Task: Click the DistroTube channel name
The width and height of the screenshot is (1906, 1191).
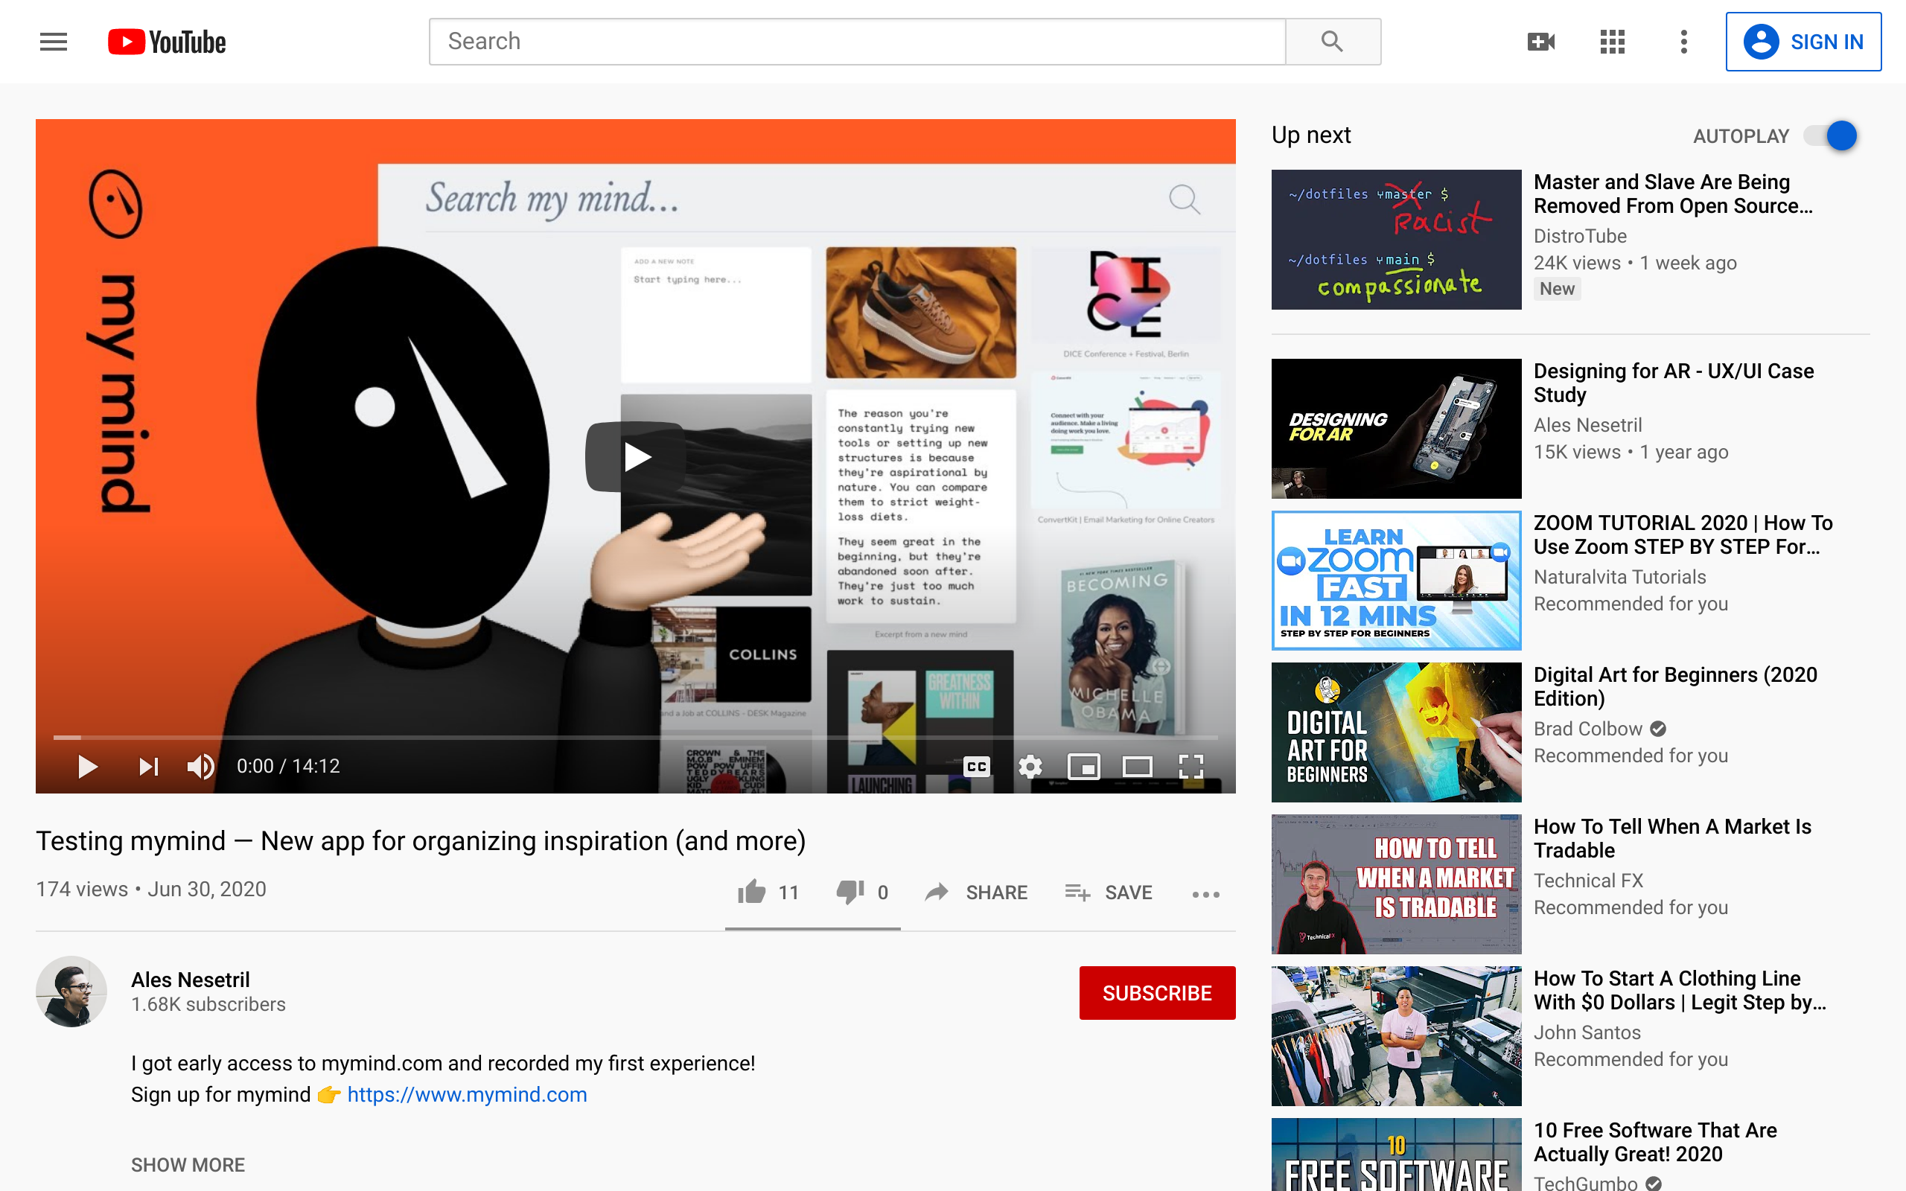Action: point(1580,236)
